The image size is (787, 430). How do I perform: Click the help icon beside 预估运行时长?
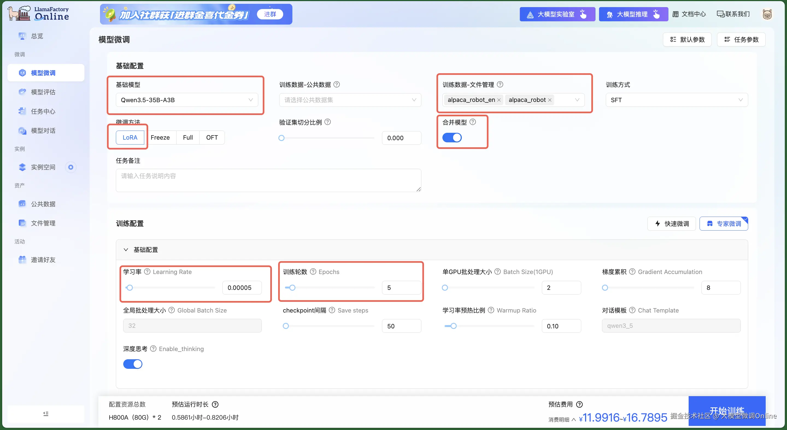click(215, 404)
